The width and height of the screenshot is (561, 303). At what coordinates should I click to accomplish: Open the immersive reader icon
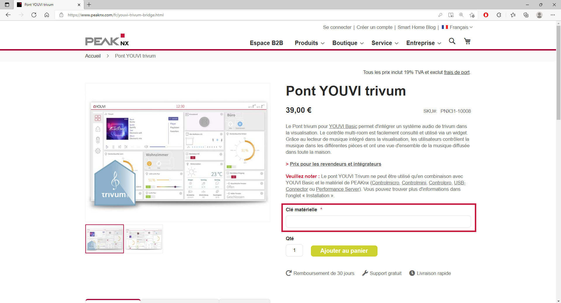451,15
